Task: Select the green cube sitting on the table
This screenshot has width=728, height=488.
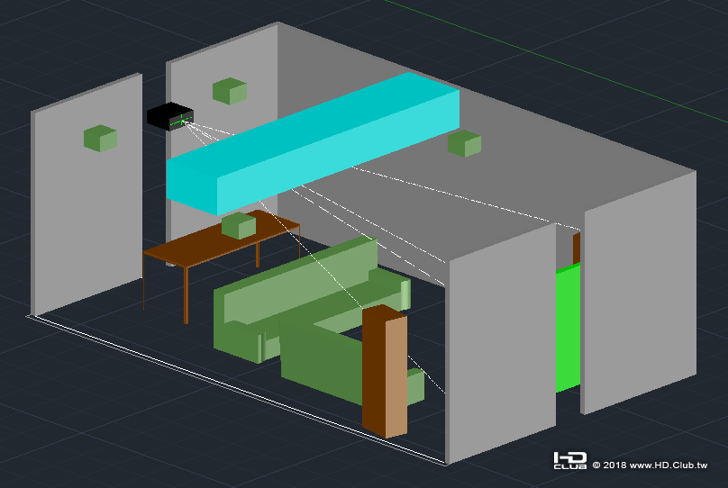Action: click(239, 225)
